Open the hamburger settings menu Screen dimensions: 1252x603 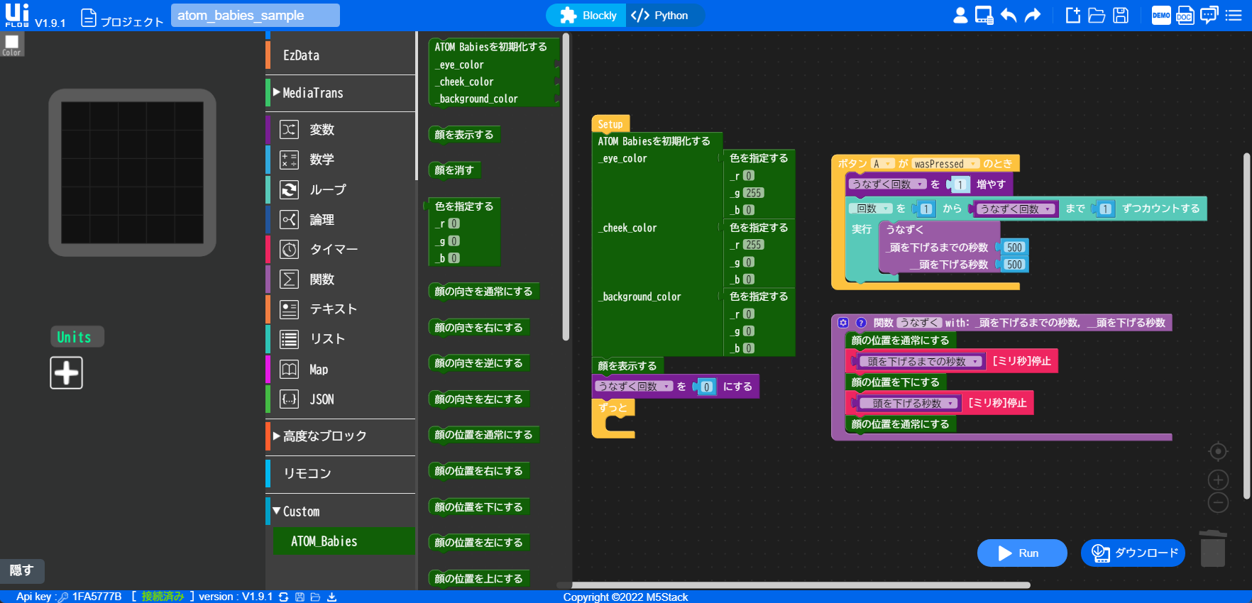[x=1234, y=16]
